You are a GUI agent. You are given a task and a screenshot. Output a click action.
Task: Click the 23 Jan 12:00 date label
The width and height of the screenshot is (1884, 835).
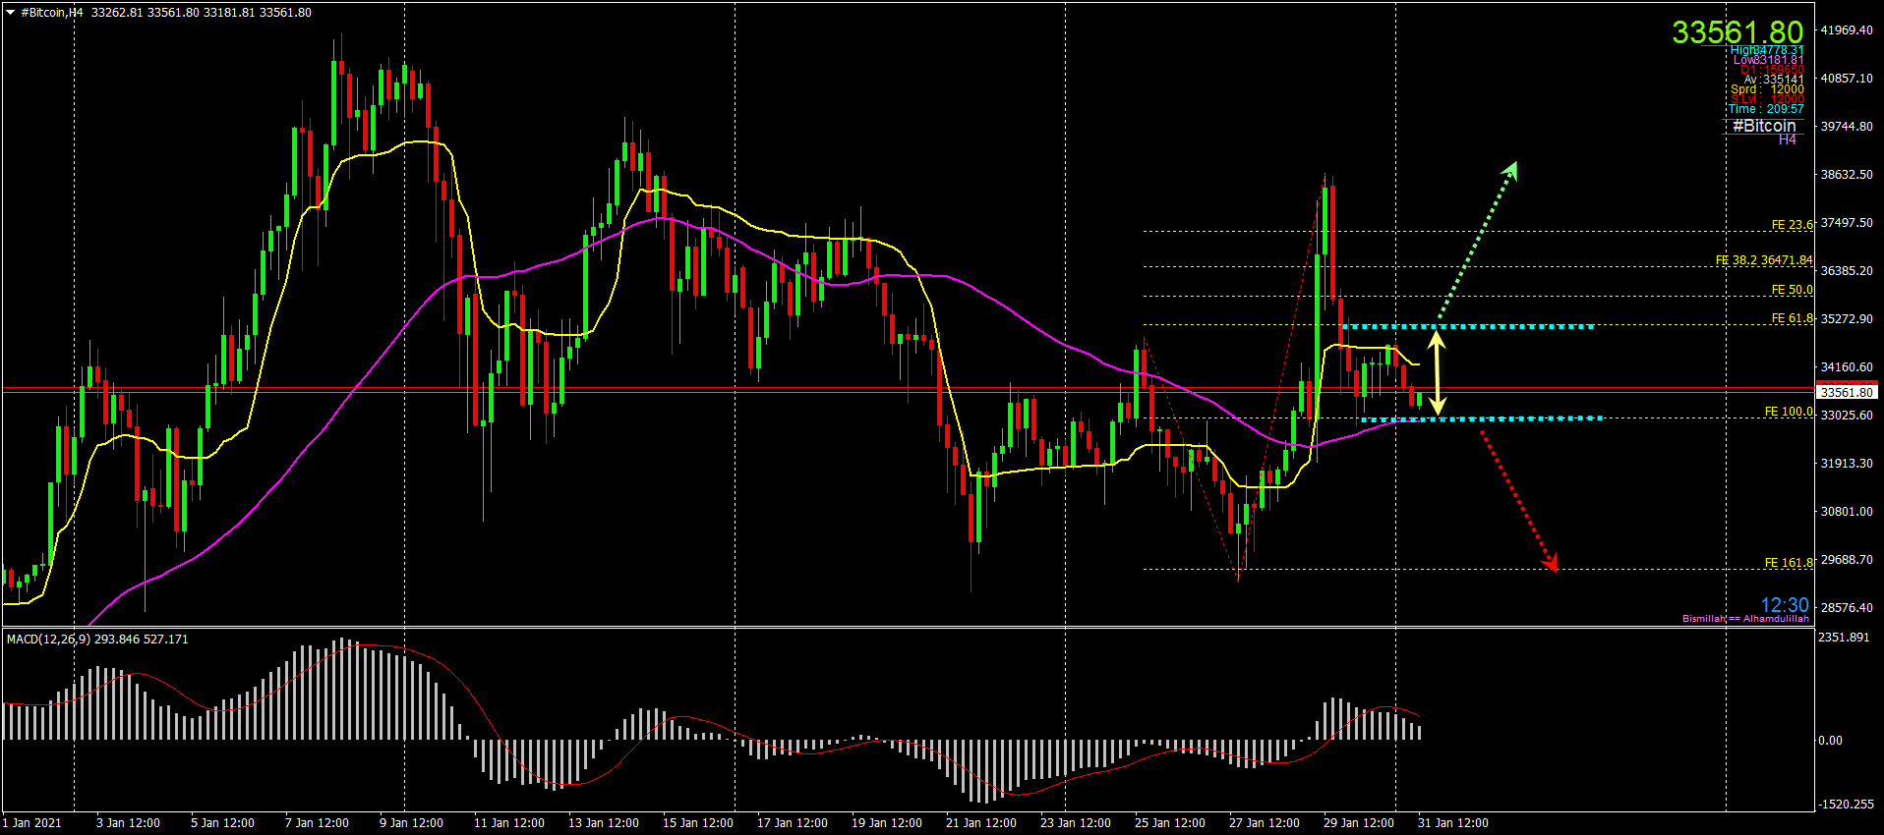1076,823
